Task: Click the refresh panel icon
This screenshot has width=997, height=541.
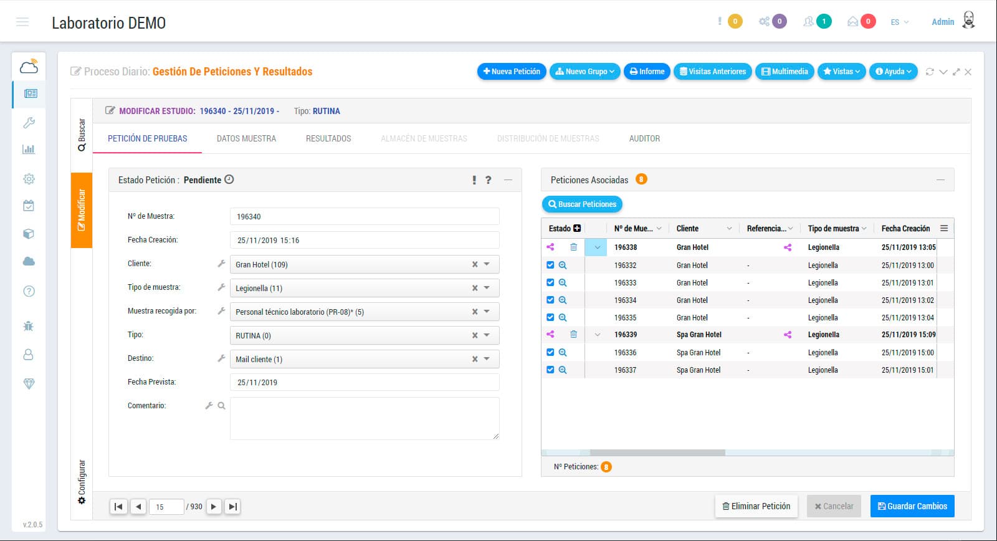Action: [x=930, y=72]
